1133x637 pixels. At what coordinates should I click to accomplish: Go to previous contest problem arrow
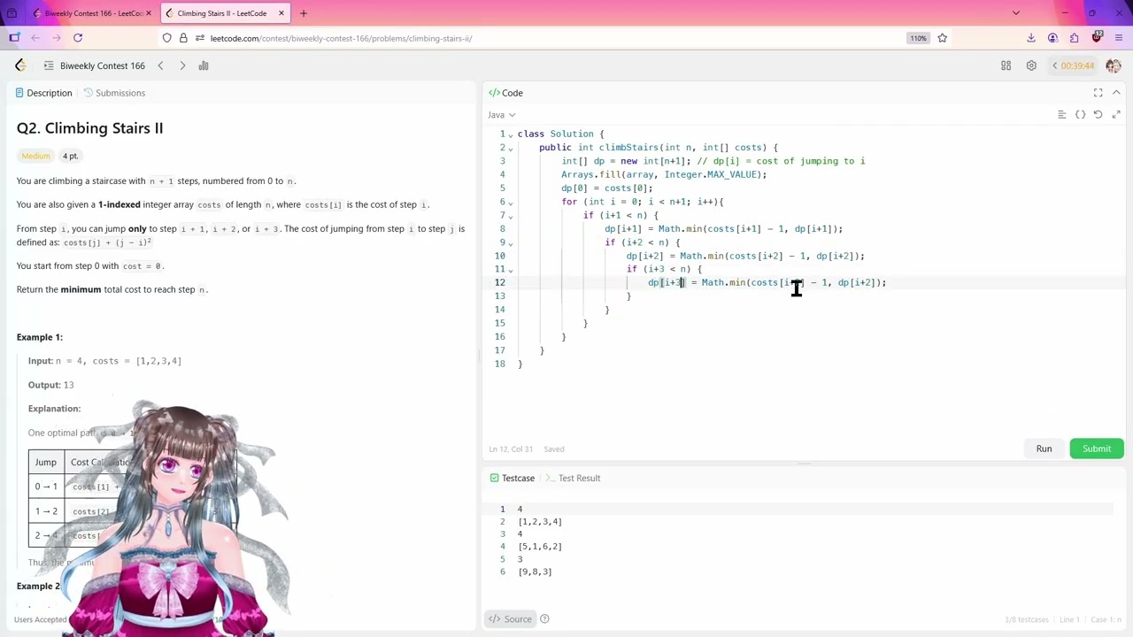click(x=160, y=65)
